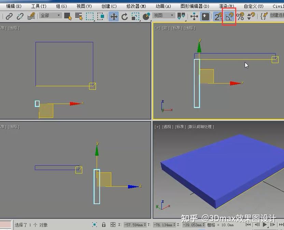Enable the Angle Snap toggle highlighted in red
Viewport: 284px width, 230px height.
click(229, 16)
